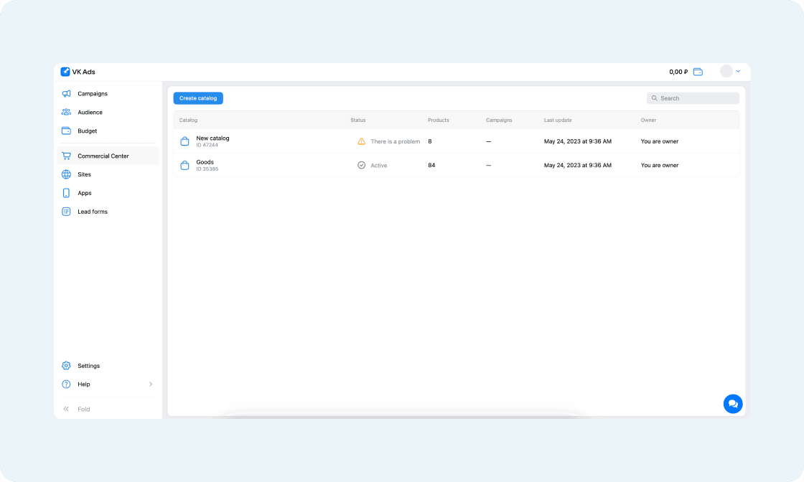Select Commercial Center in the sidebar
The width and height of the screenshot is (804, 482).
click(103, 156)
